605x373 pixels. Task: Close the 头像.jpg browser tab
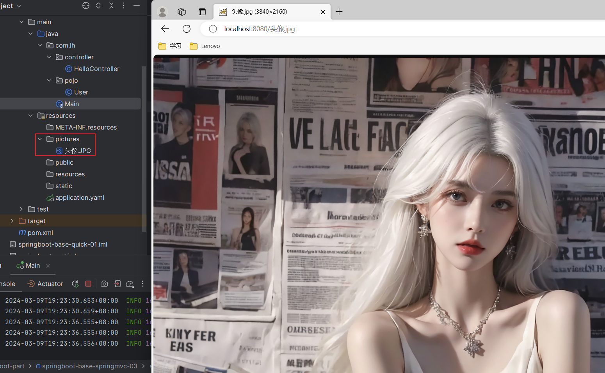pyautogui.click(x=323, y=12)
